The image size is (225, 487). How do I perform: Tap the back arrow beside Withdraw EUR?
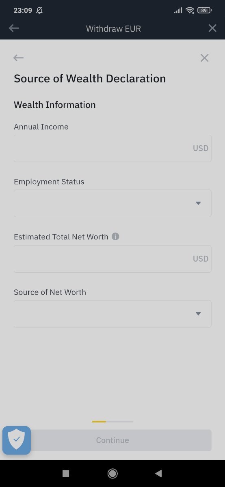click(14, 28)
